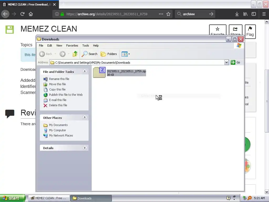Open a new tab with plus button
The width and height of the screenshot is (269, 202).
click(x=64, y=4)
